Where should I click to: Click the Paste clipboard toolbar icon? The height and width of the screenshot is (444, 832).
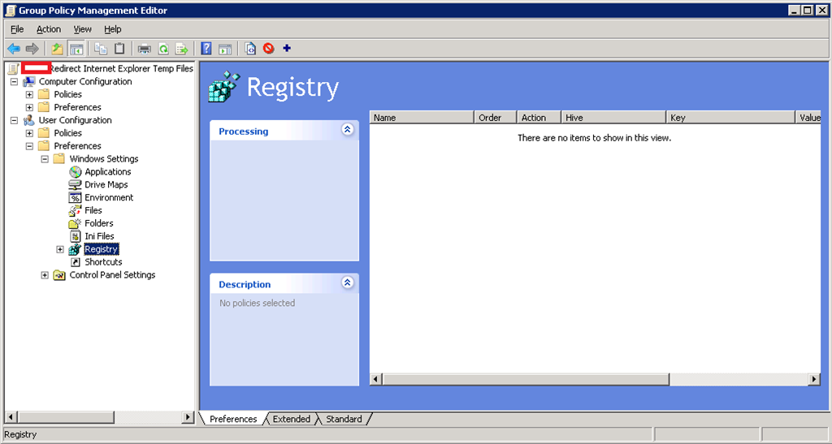119,49
